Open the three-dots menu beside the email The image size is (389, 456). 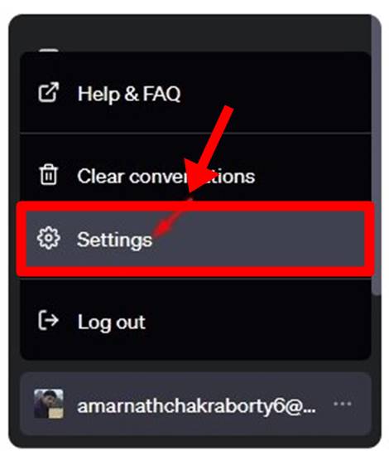(x=343, y=404)
